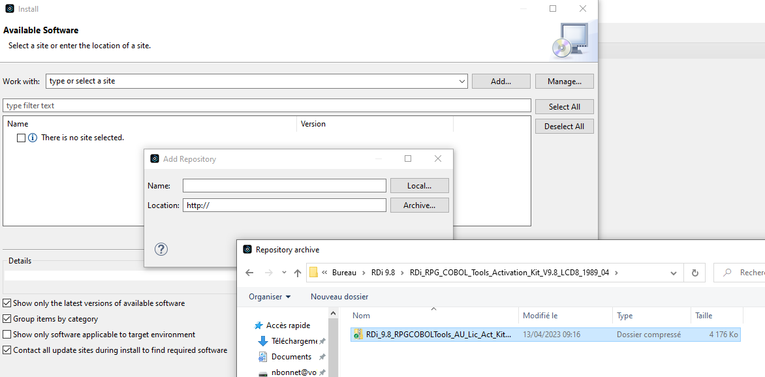Click the Add Repository dialog title icon
This screenshot has width=765, height=377.
(155, 159)
